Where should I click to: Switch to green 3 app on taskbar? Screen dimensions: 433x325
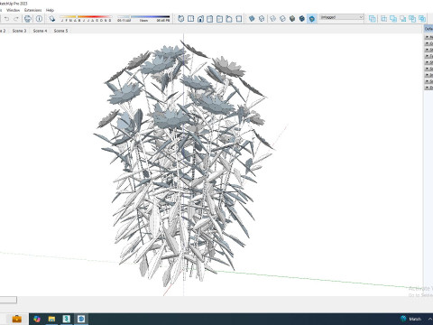click(x=67, y=319)
